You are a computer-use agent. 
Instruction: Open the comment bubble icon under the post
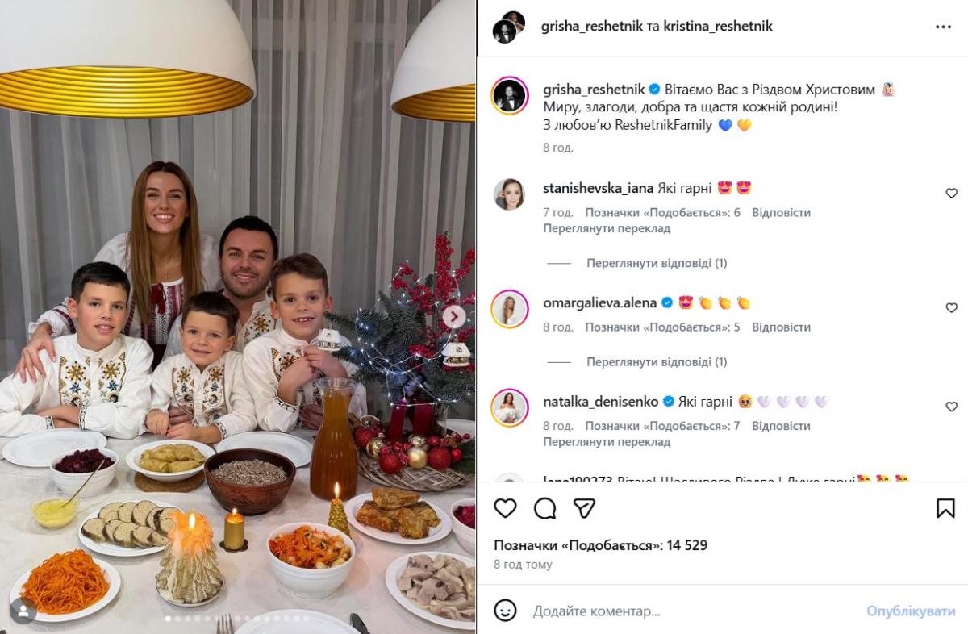(545, 508)
